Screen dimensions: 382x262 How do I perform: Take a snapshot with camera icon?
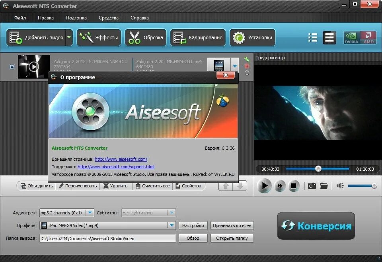[312, 186]
